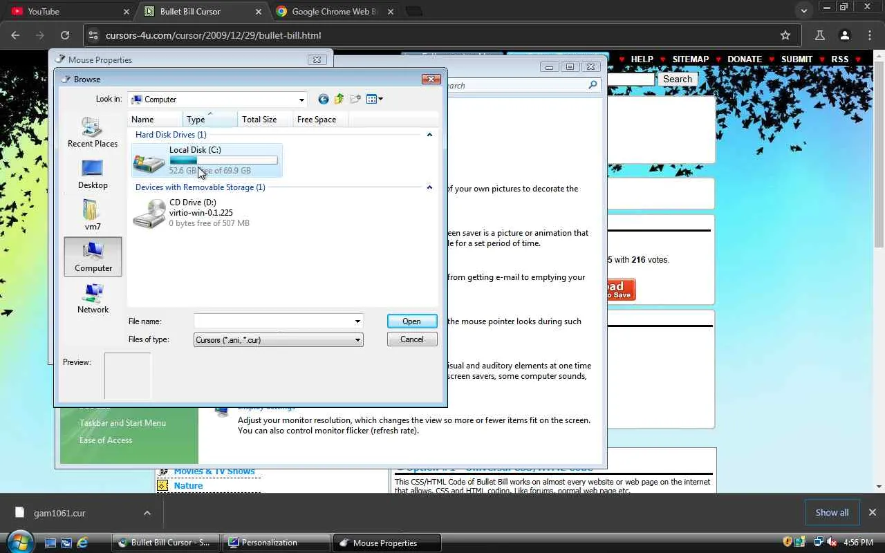Select Bullet Bill Cursor taskbar button
This screenshot has height=553, width=885.
165,543
